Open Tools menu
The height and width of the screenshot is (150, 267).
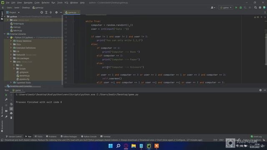coord(60,3)
